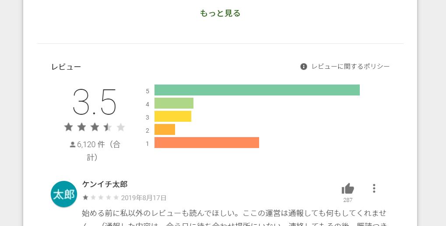Image resolution: width=446 pixels, height=226 pixels.
Task: Click the info icon beside review policy
Action: [x=303, y=67]
